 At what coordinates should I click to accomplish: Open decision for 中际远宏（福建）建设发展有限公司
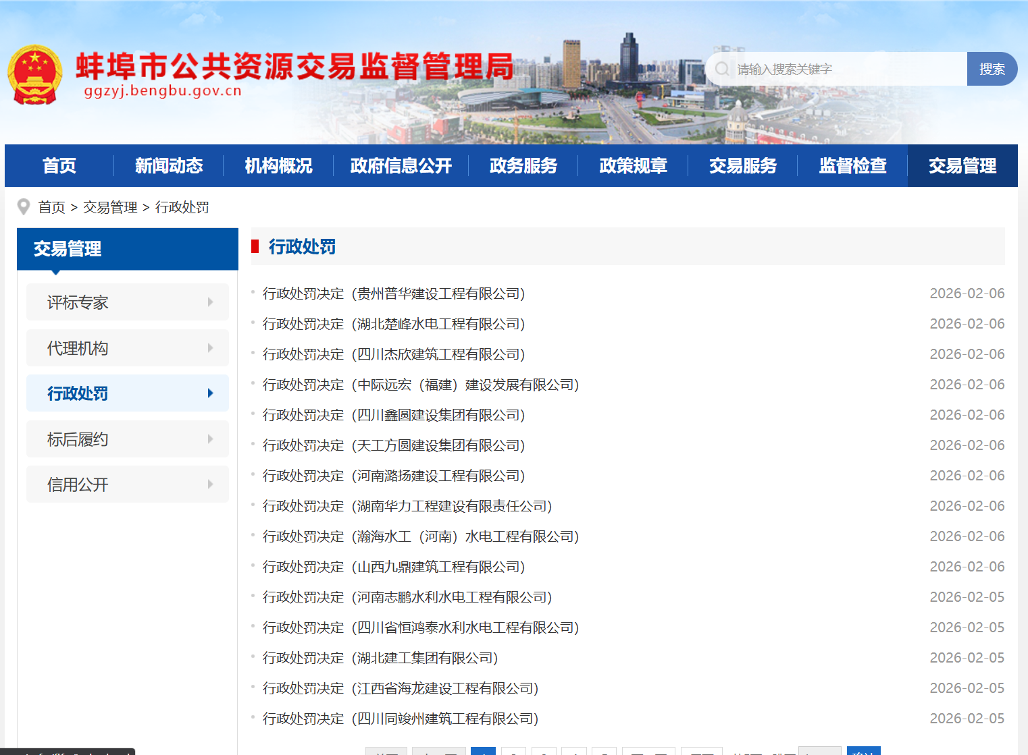(x=421, y=385)
